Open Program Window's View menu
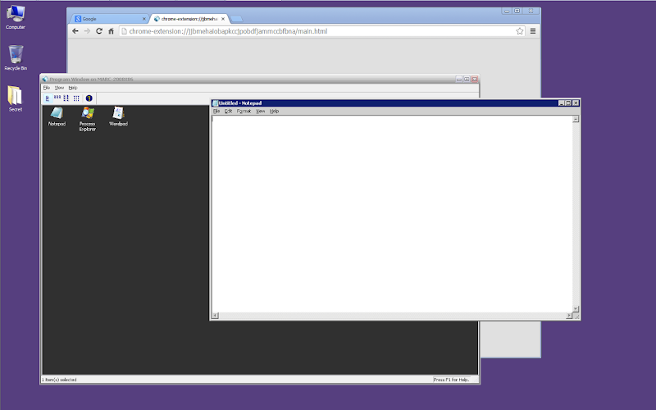This screenshot has height=410, width=656. (59, 88)
